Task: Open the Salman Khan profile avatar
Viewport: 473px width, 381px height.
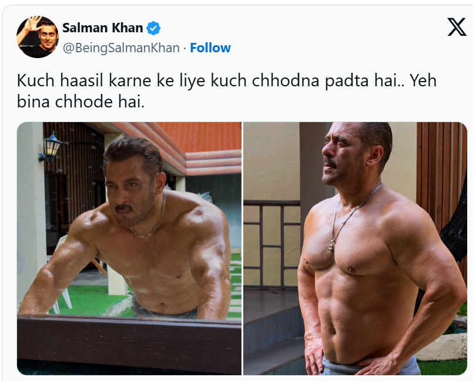Action: click(38, 37)
